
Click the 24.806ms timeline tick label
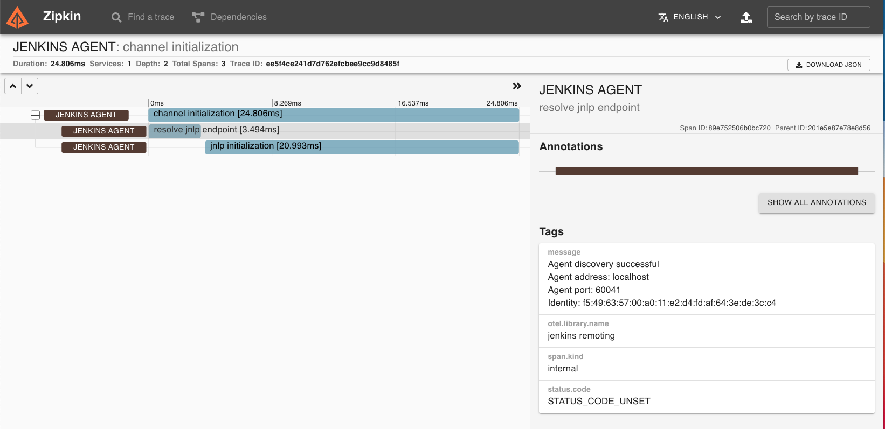(x=502, y=103)
